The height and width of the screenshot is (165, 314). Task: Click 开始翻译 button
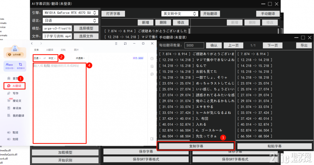[210, 14]
